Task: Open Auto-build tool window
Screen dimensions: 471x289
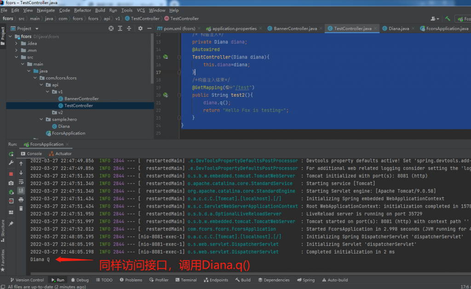Action: [x=335, y=280]
